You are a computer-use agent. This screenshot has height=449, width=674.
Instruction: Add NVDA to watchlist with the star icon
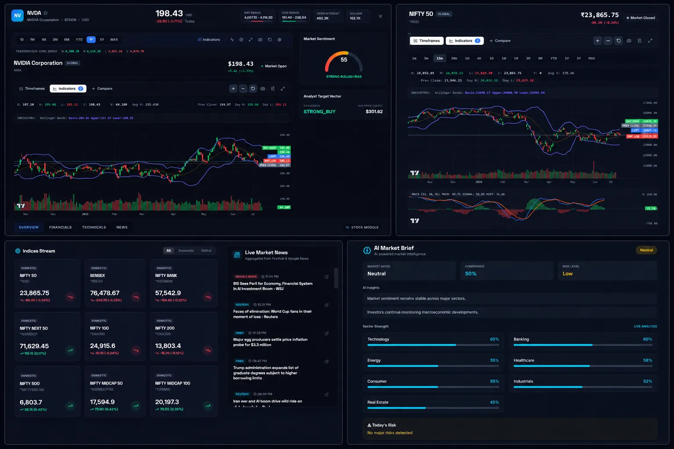(x=46, y=13)
